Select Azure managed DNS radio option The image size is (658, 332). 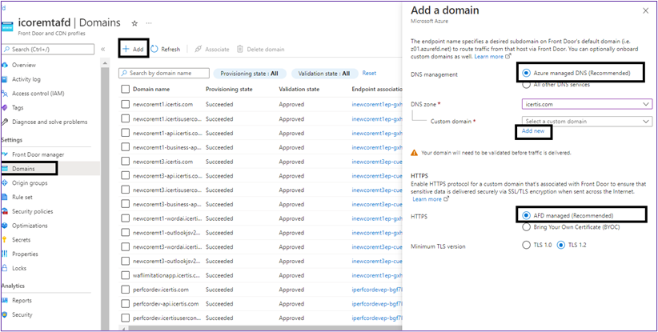[525, 74]
